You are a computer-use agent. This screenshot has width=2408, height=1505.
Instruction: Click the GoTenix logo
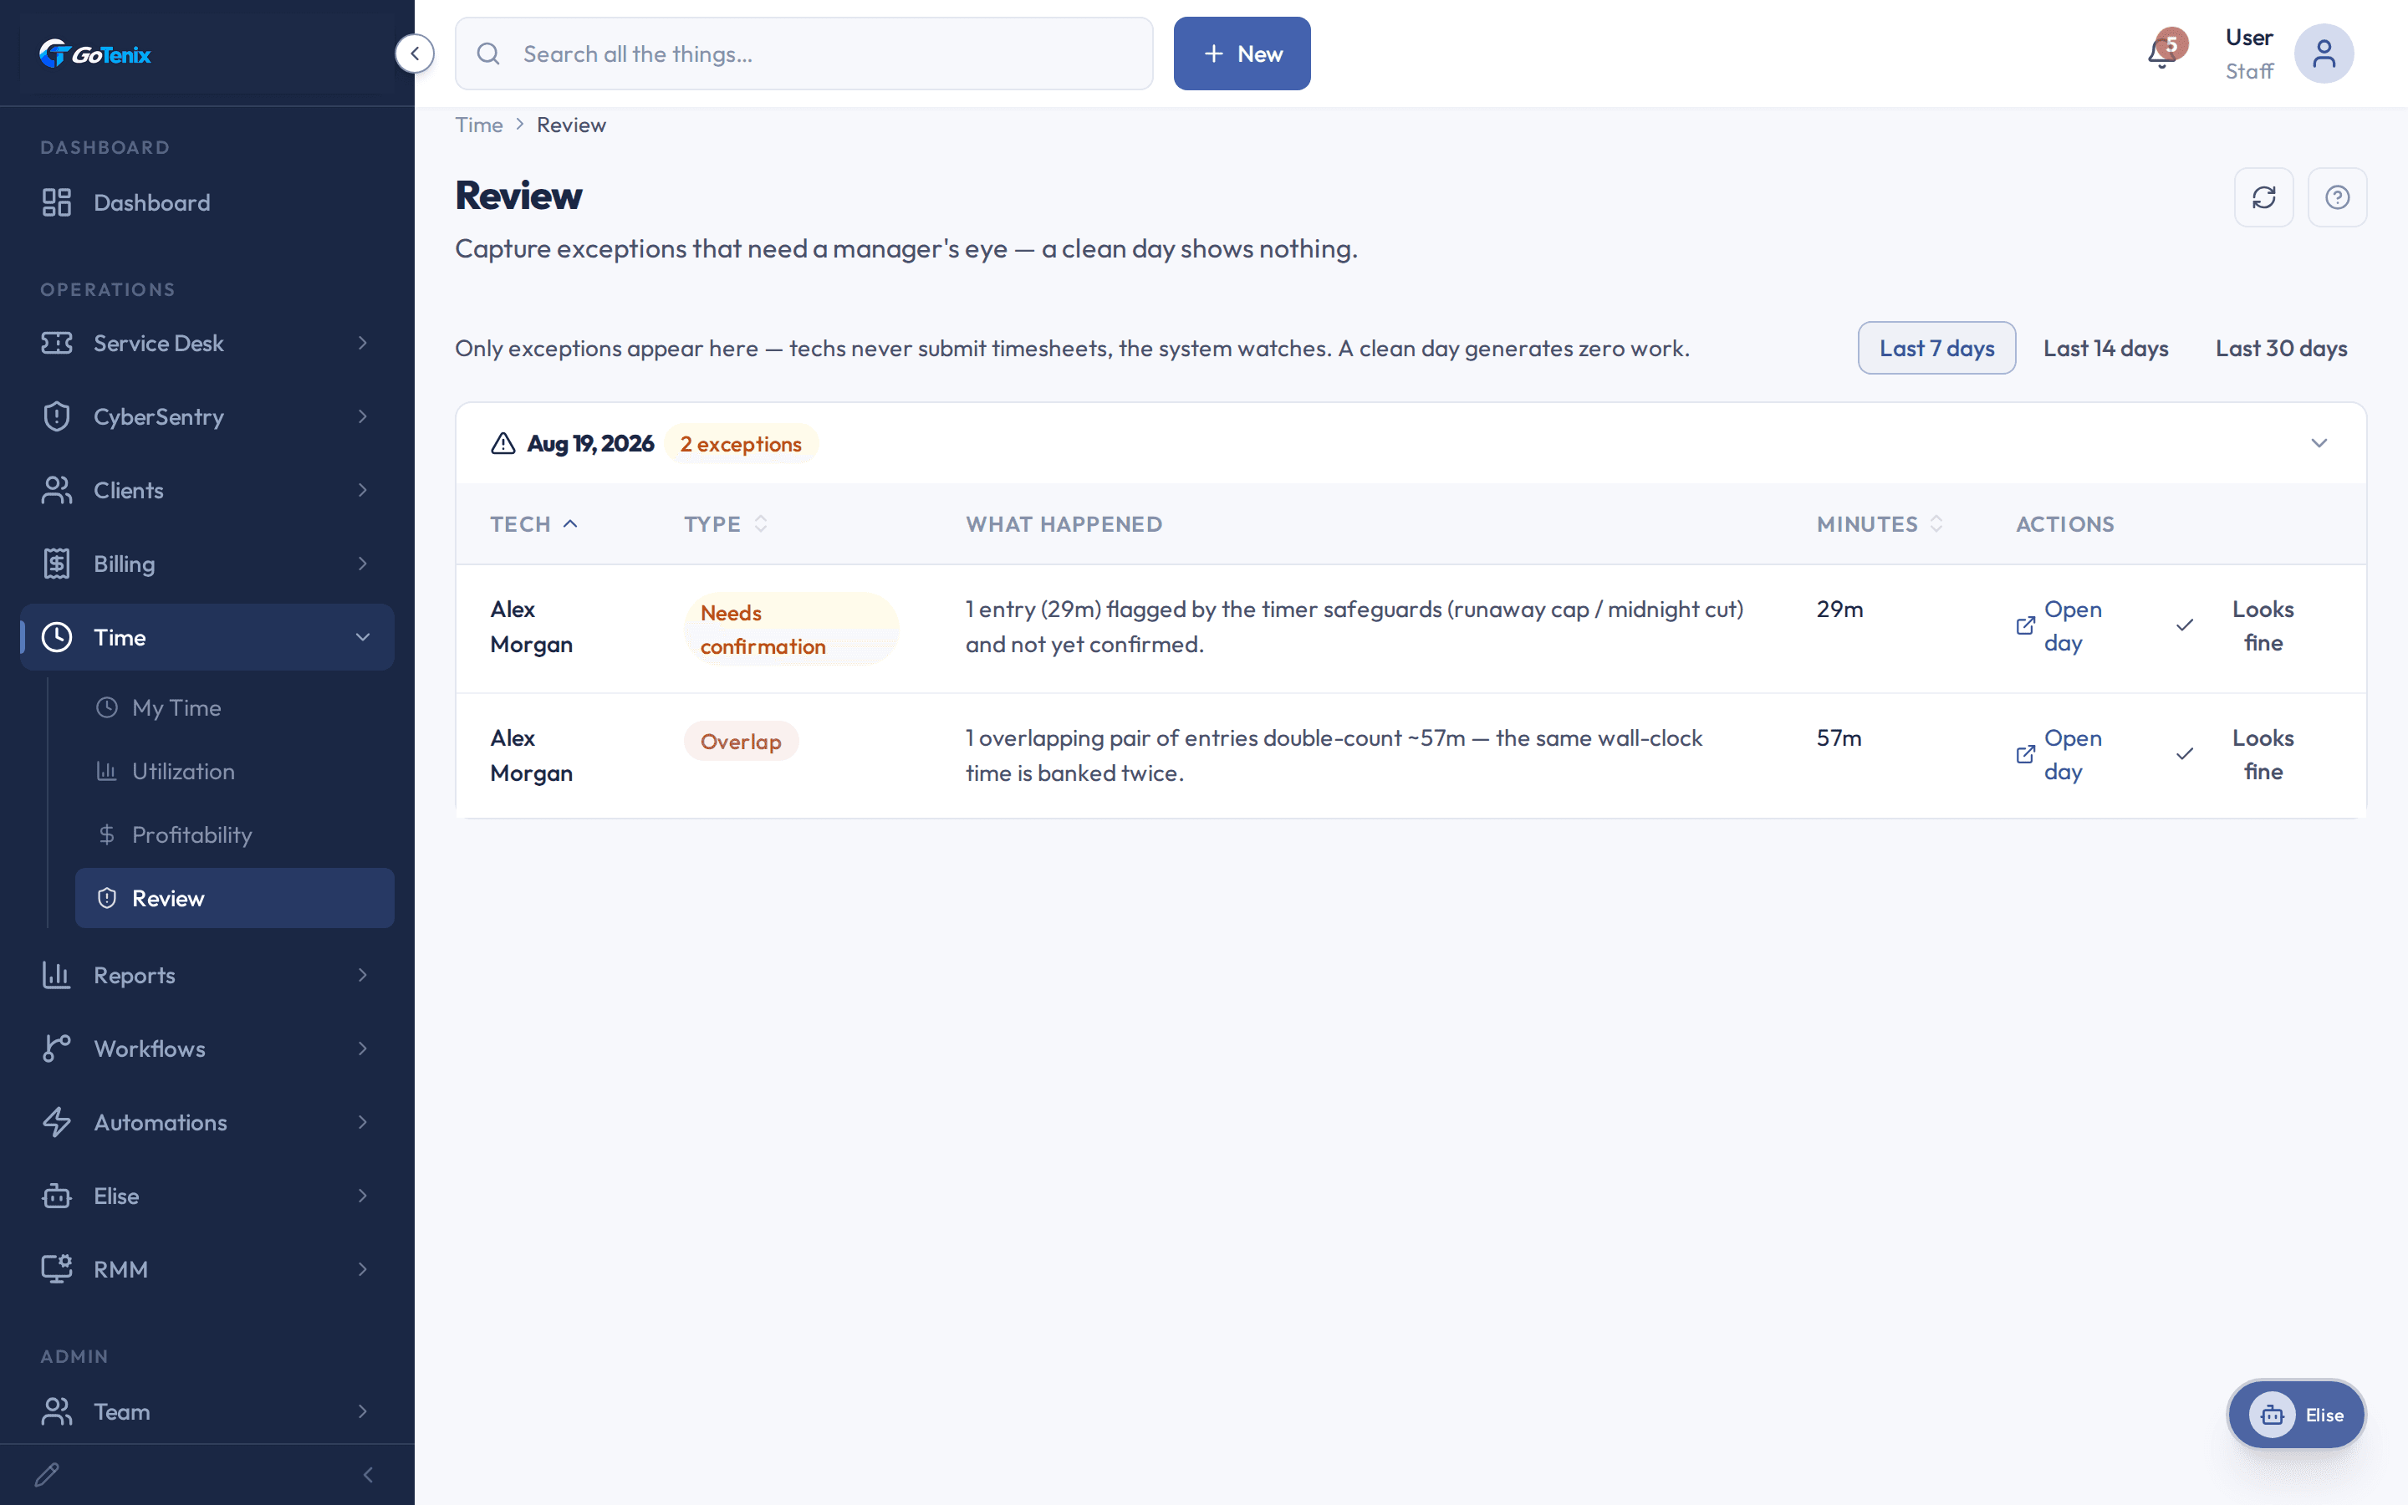point(95,54)
